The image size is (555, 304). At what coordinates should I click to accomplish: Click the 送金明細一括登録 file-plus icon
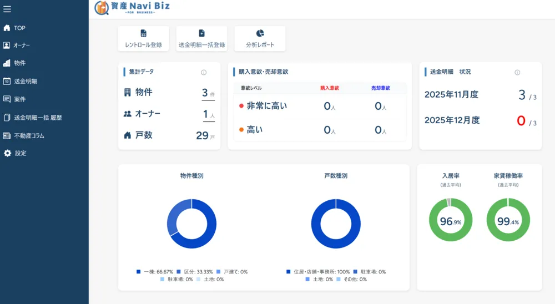[202, 33]
